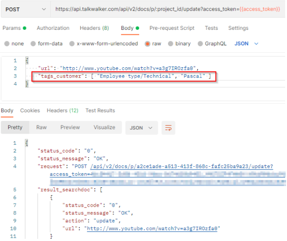Select the GraphQL radio option
Viewport: 287px width, 241px height.
[200, 44]
